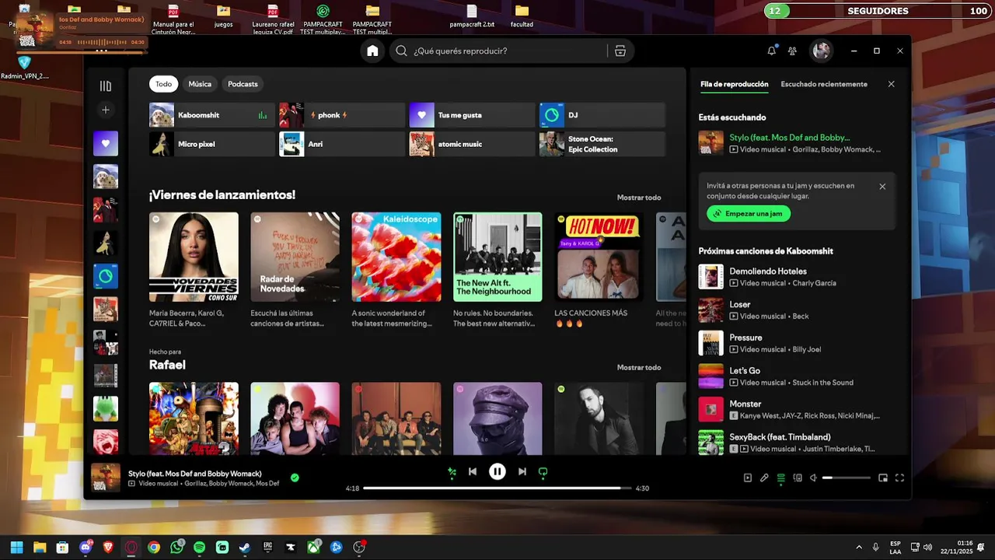
Task: Open the Novedades Viernes playlist cover
Action: [194, 257]
